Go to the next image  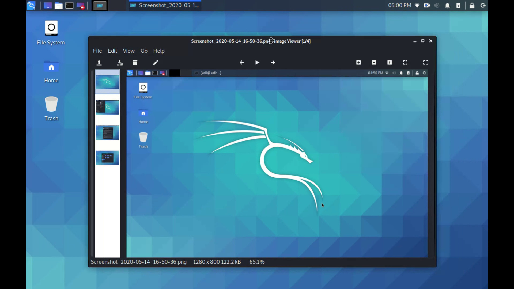click(x=273, y=63)
